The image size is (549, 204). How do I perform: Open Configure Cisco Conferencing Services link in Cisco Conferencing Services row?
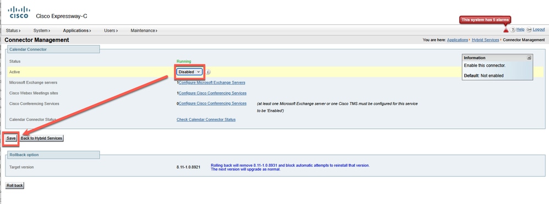(x=212, y=103)
